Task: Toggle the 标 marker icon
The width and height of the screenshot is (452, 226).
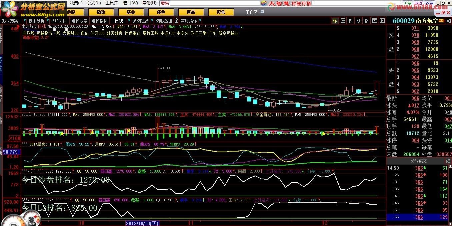Action: (335, 21)
